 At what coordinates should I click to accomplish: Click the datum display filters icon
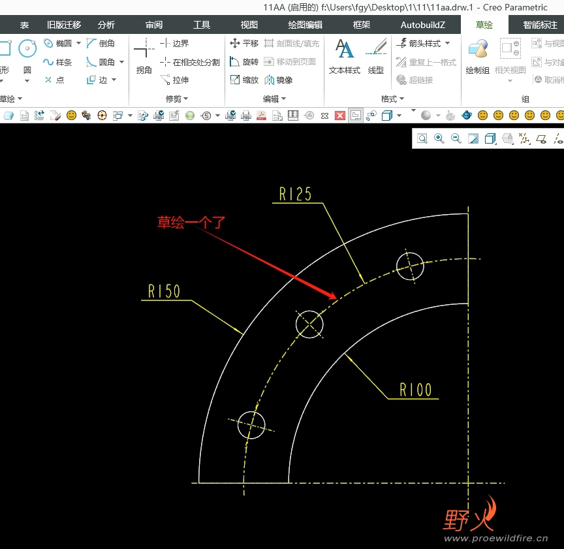(x=524, y=138)
